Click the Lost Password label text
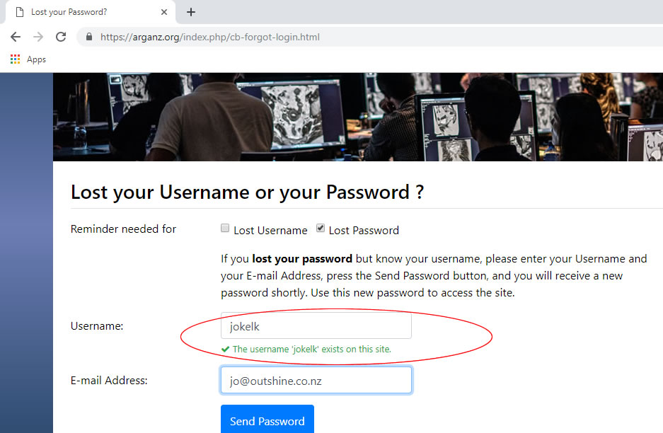This screenshot has width=663, height=433. click(364, 231)
